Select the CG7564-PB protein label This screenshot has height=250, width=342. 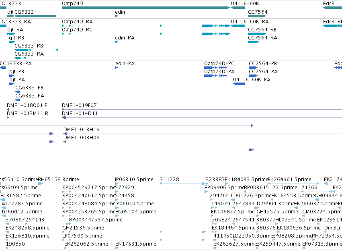(263, 64)
